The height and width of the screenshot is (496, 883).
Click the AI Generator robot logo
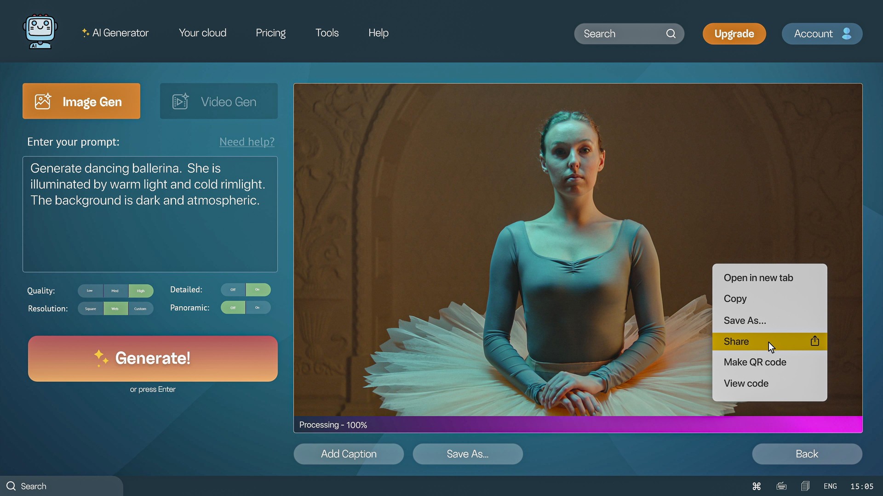tap(40, 31)
